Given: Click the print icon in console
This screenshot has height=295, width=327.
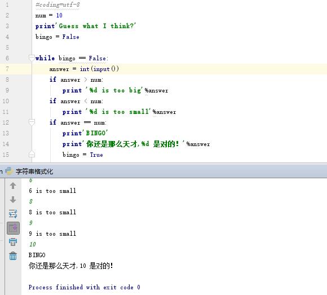Looking at the screenshot, I should [13, 242].
